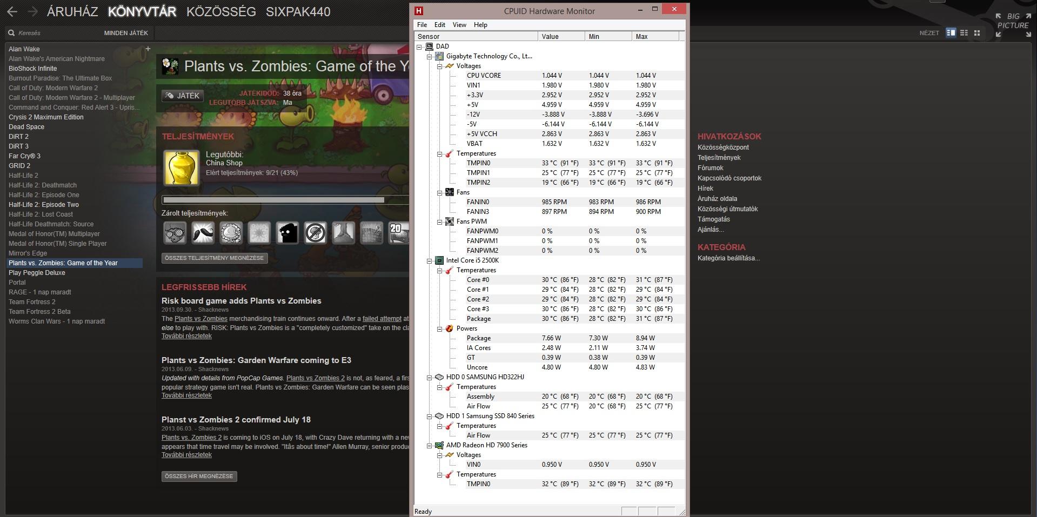Open the Támogatás link
The width and height of the screenshot is (1037, 517).
coord(713,219)
